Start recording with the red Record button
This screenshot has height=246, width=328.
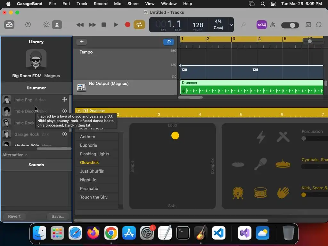click(127, 25)
